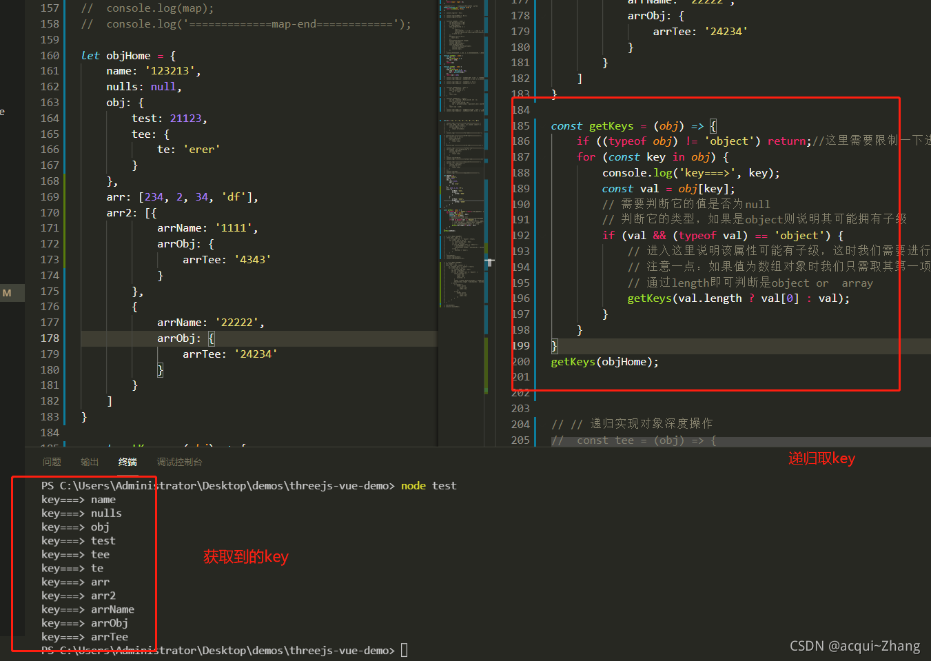931x661 pixels.
Task: Place cursor on arrTee: '4343' line
Action: 227,260
